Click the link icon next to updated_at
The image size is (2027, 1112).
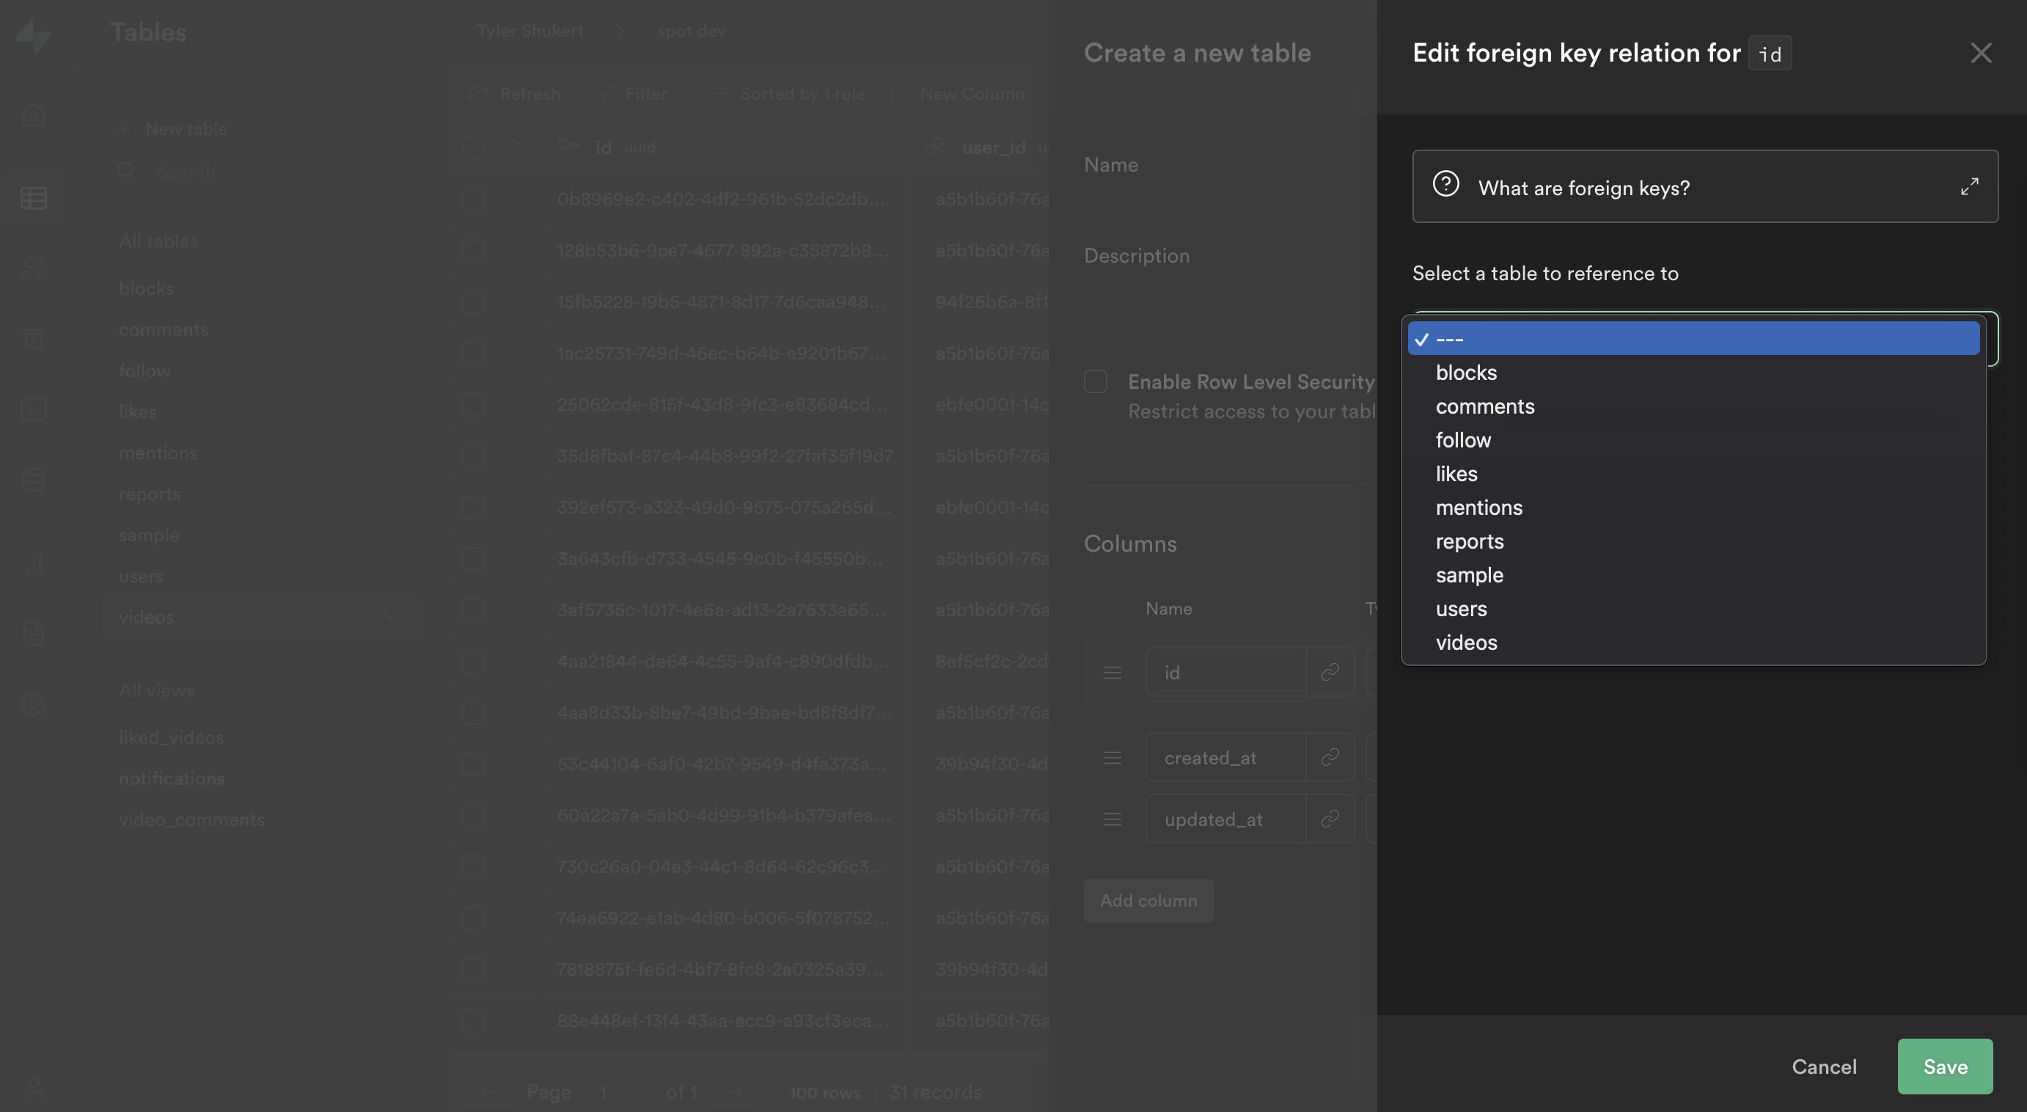(1330, 819)
